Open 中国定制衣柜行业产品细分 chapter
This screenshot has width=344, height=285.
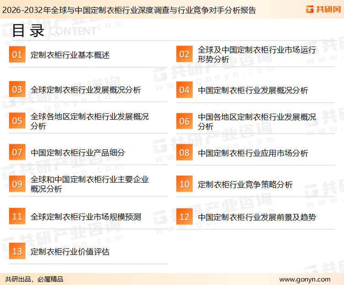[x=78, y=153]
